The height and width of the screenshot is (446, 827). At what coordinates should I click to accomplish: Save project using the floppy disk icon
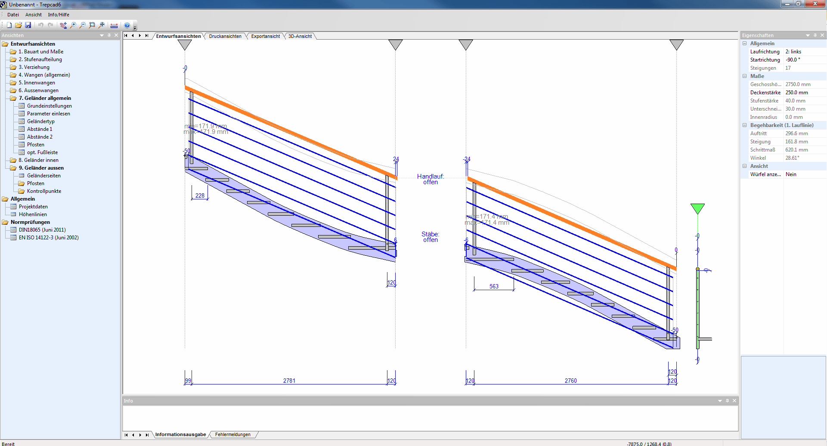(x=28, y=25)
